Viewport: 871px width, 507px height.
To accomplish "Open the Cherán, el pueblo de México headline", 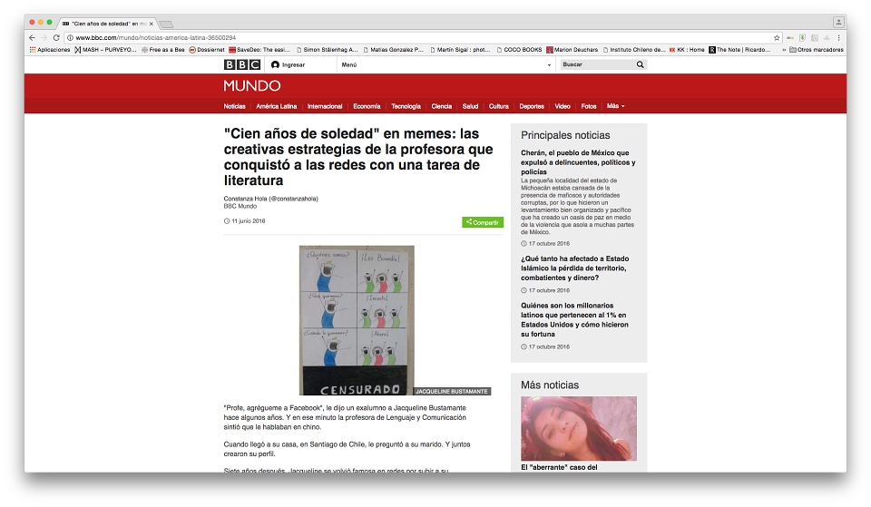I will tap(578, 162).
